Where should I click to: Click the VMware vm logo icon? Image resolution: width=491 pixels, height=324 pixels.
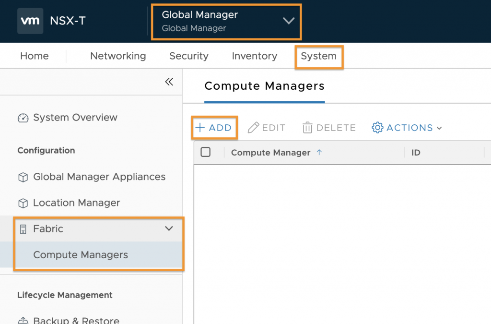[30, 21]
